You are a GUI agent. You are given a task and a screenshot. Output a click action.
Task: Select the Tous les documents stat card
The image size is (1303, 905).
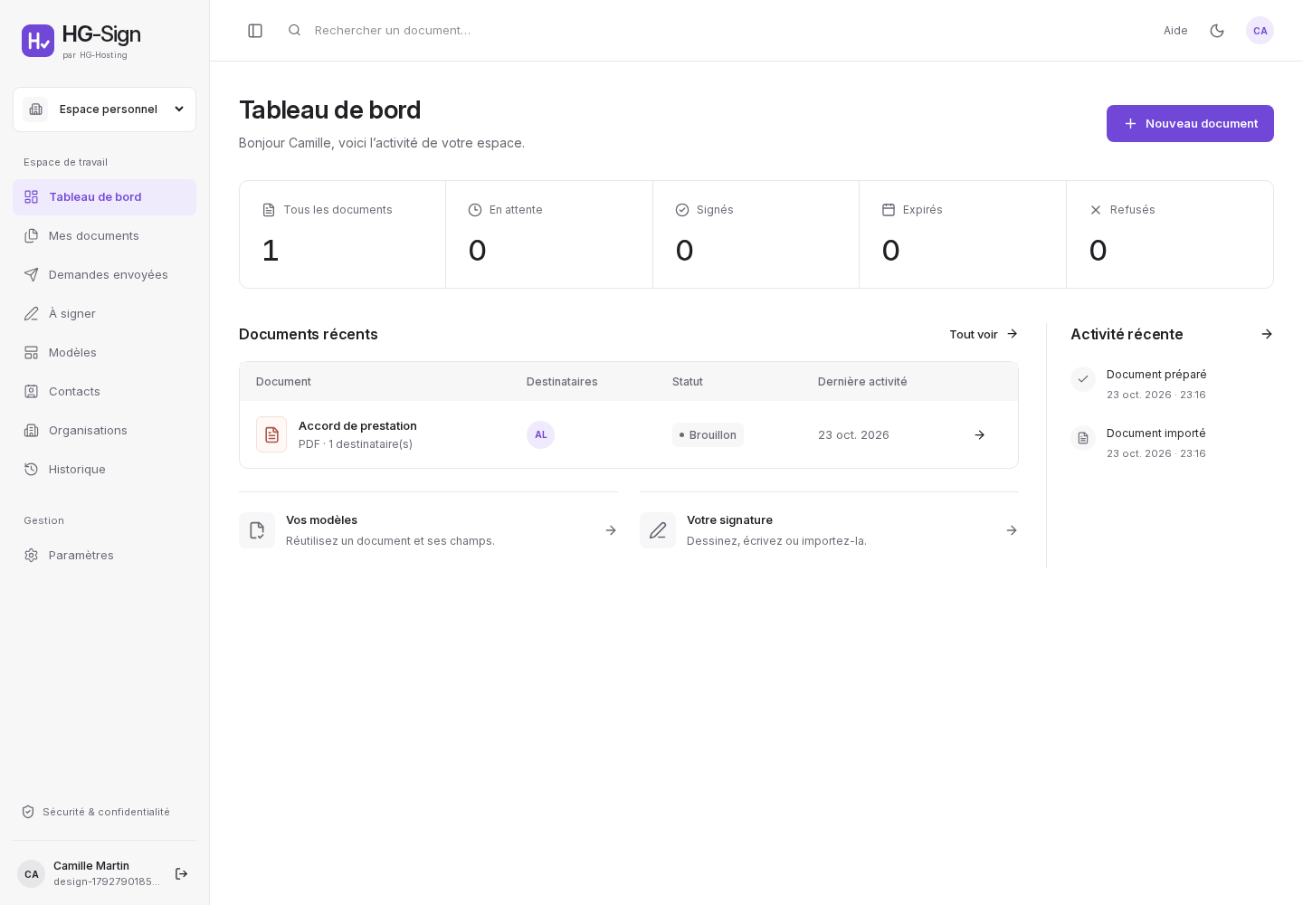click(x=343, y=234)
